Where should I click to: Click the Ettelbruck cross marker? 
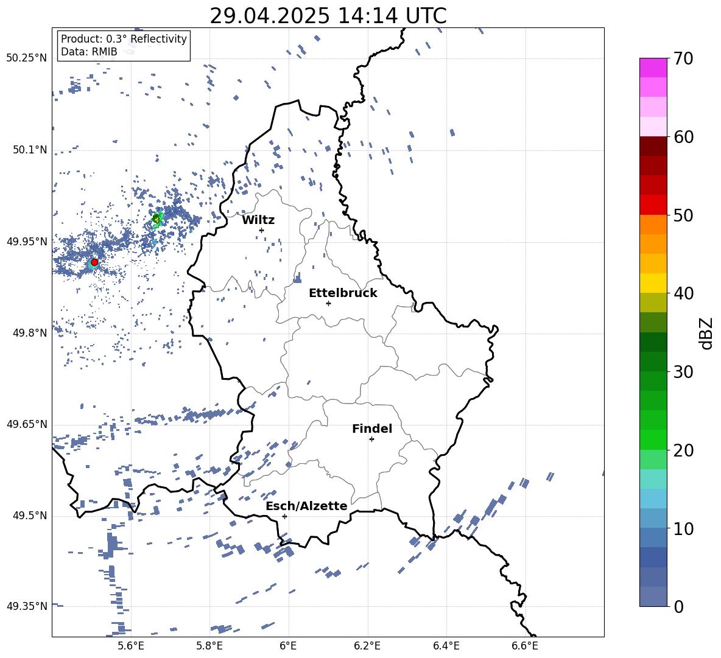pyautogui.click(x=328, y=303)
